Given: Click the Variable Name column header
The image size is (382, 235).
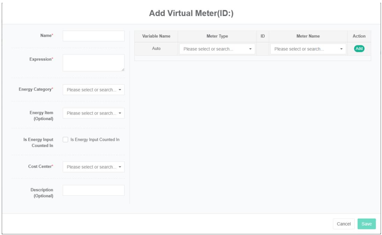Looking at the screenshot, I should 156,36.
